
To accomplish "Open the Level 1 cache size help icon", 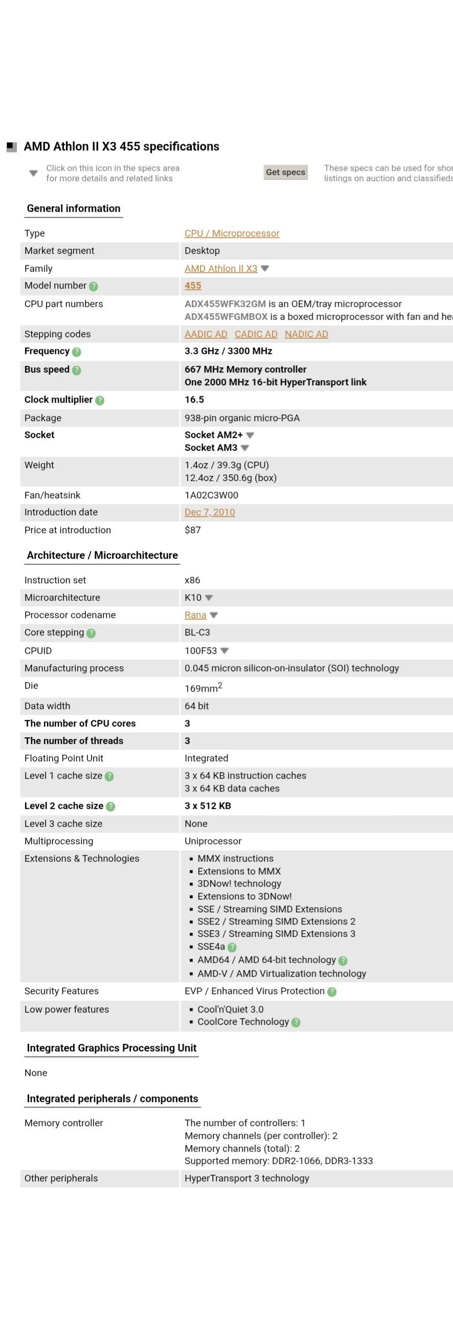I will tap(109, 776).
